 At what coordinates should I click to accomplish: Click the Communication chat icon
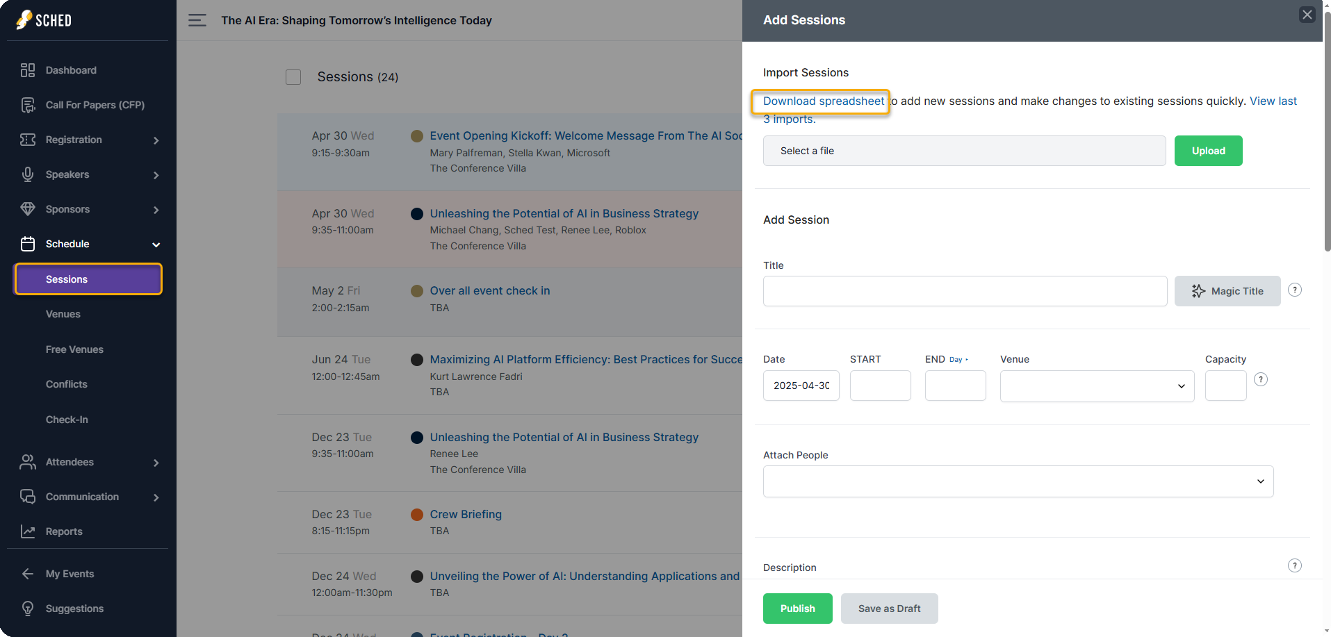[28, 497]
